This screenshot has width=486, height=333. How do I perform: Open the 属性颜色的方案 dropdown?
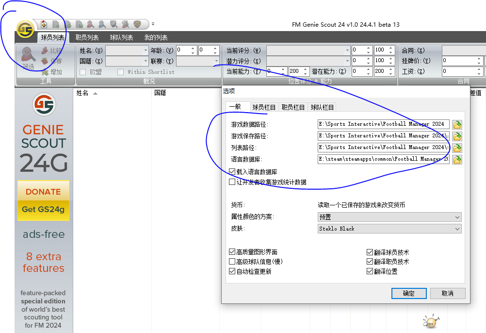[x=389, y=217]
